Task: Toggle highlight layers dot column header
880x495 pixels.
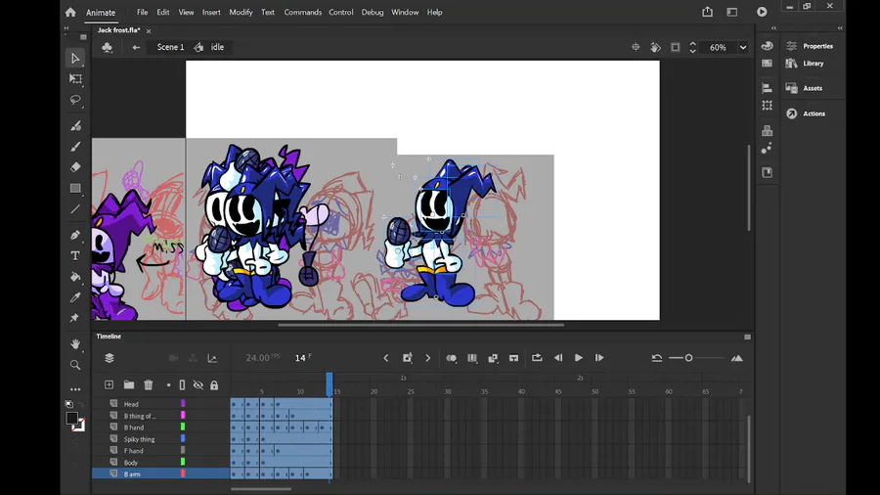Action: coord(168,385)
